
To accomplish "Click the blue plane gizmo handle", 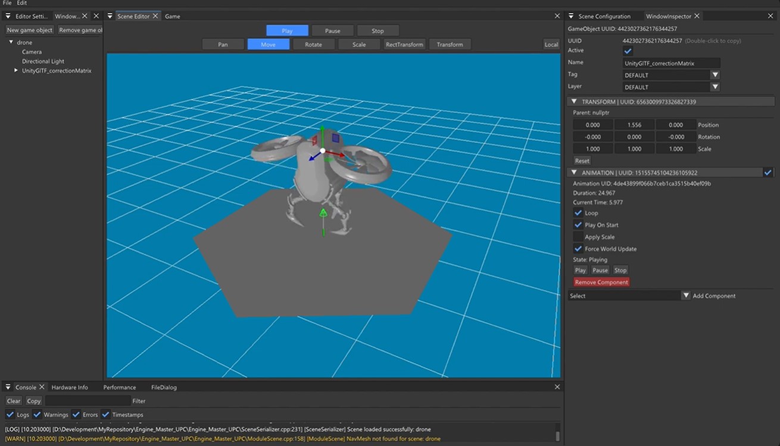I will tap(336, 139).
